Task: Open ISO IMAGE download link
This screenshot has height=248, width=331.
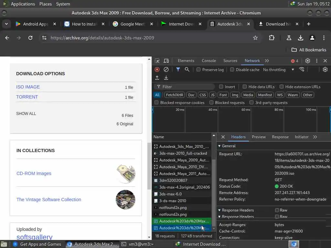Action: pyautogui.click(x=28, y=87)
